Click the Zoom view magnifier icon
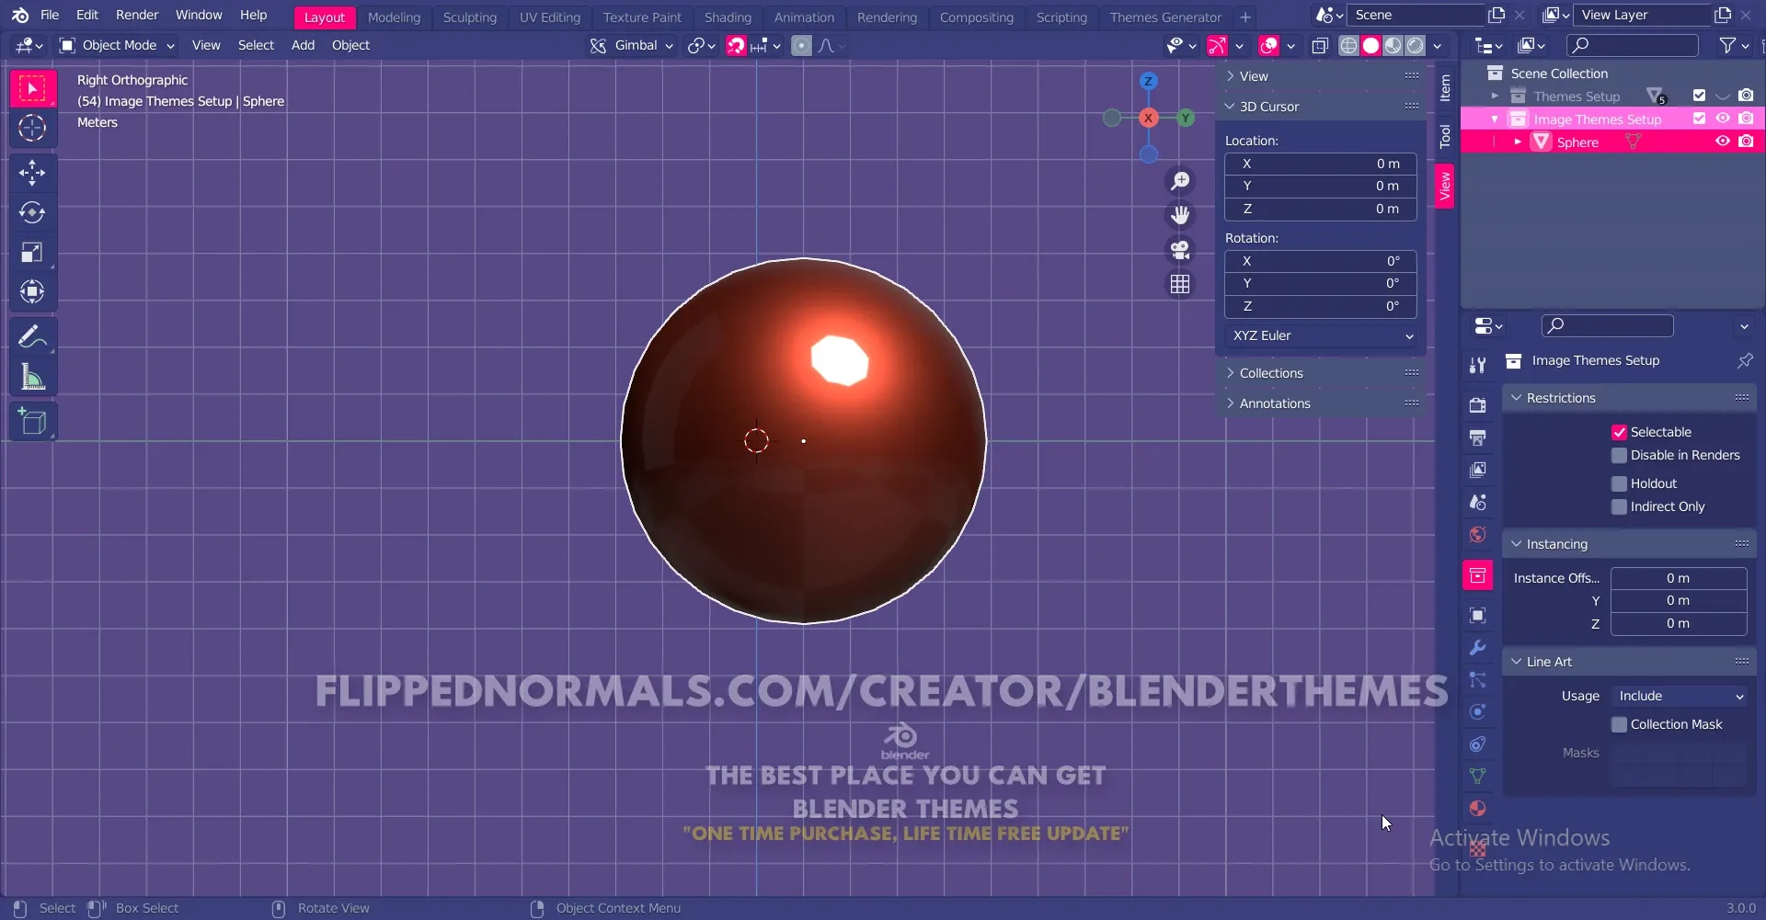This screenshot has height=920, width=1766. 1180,181
